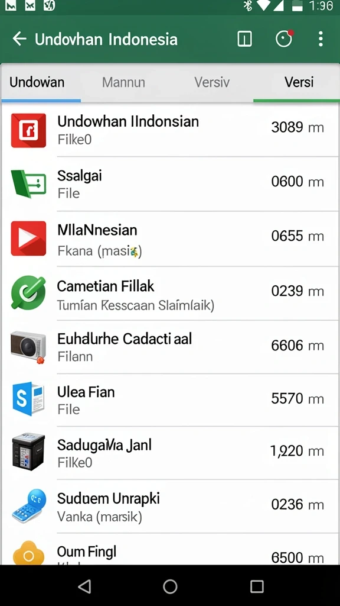Tap the square panel icon in header
Image resolution: width=340 pixels, height=606 pixels.
[245, 39]
